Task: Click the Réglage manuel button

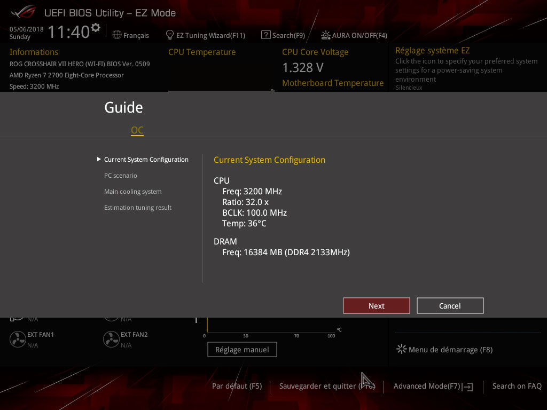Action: point(242,350)
